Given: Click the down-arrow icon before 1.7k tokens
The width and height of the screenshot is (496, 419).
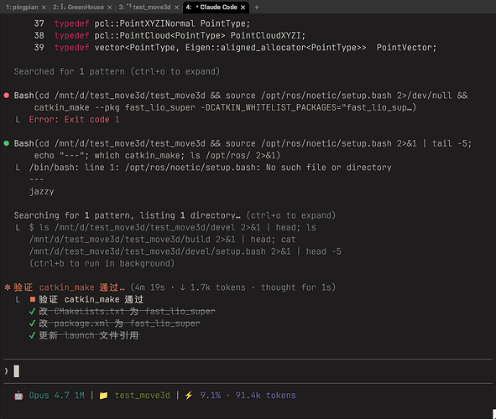Looking at the screenshot, I should click(x=182, y=287).
